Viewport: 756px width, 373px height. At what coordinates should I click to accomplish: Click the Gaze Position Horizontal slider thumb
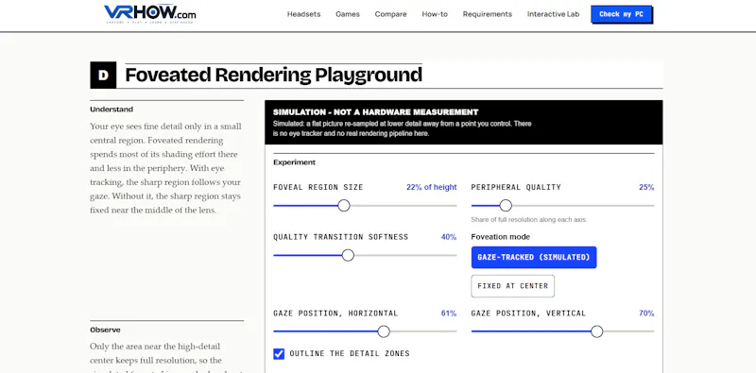click(384, 331)
